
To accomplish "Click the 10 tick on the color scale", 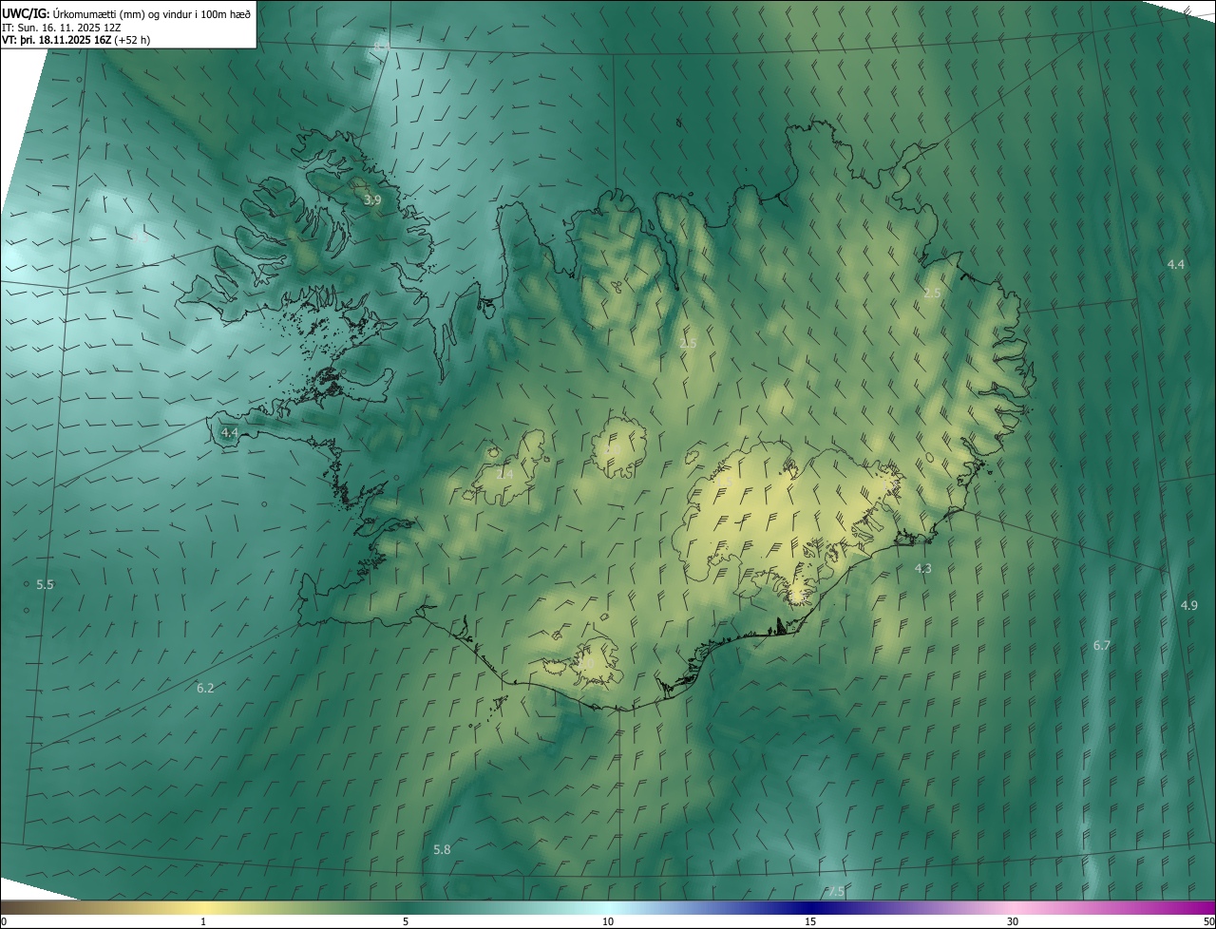I will click(x=608, y=921).
